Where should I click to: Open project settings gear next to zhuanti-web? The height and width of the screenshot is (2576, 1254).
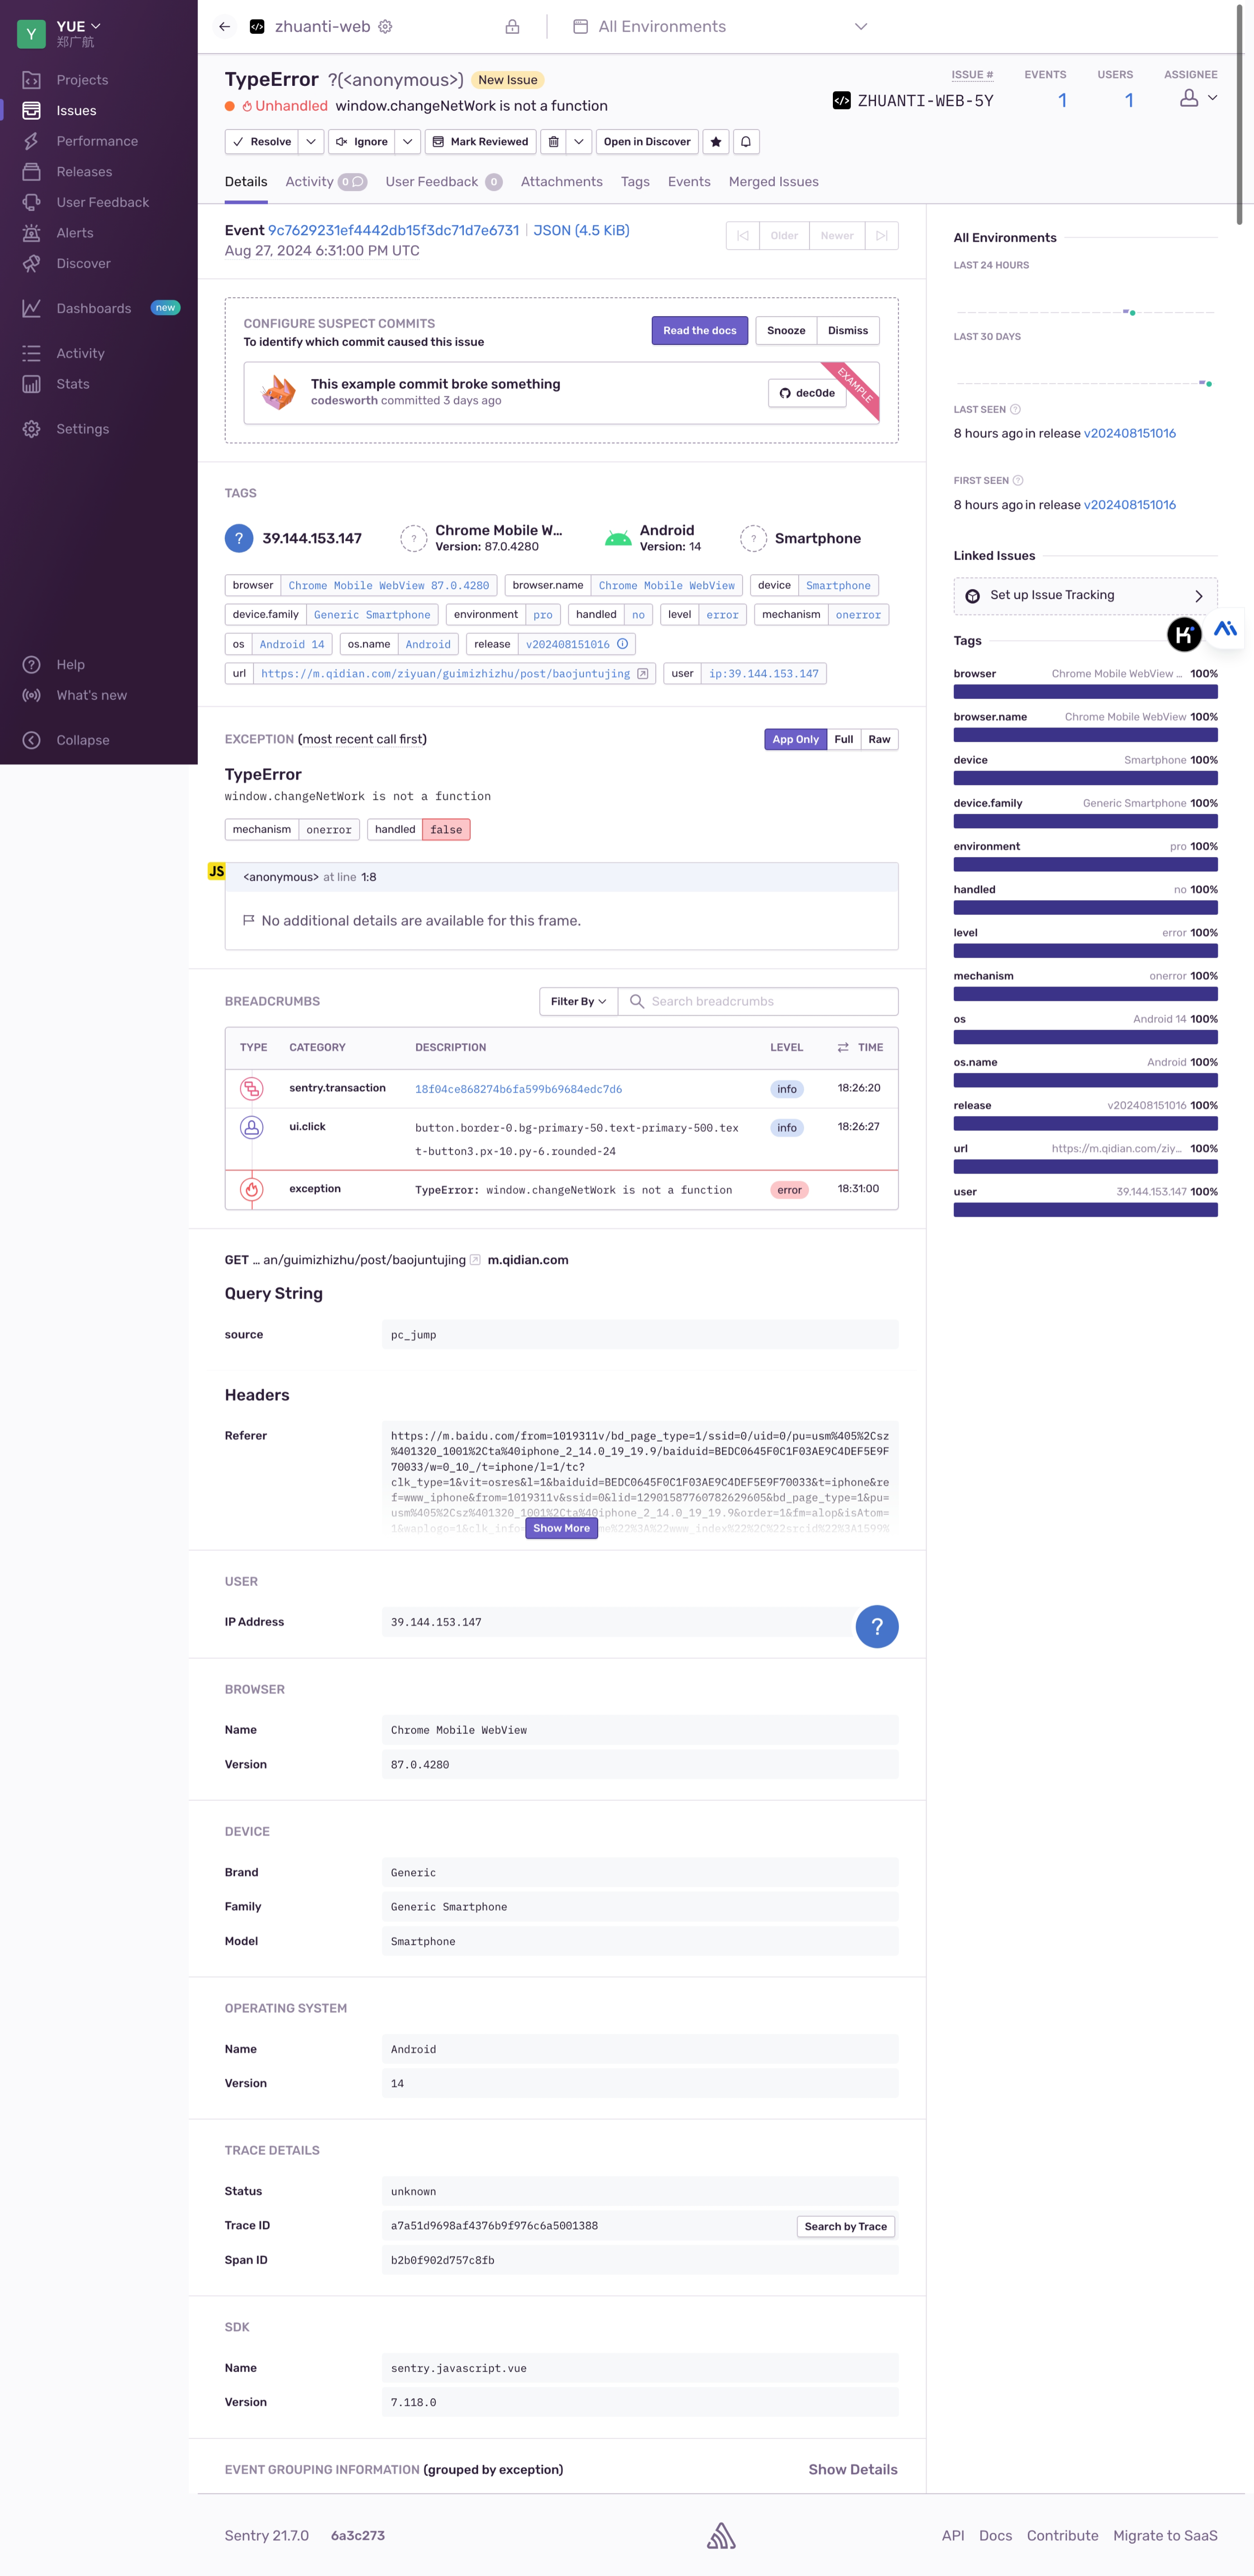pyautogui.click(x=386, y=27)
